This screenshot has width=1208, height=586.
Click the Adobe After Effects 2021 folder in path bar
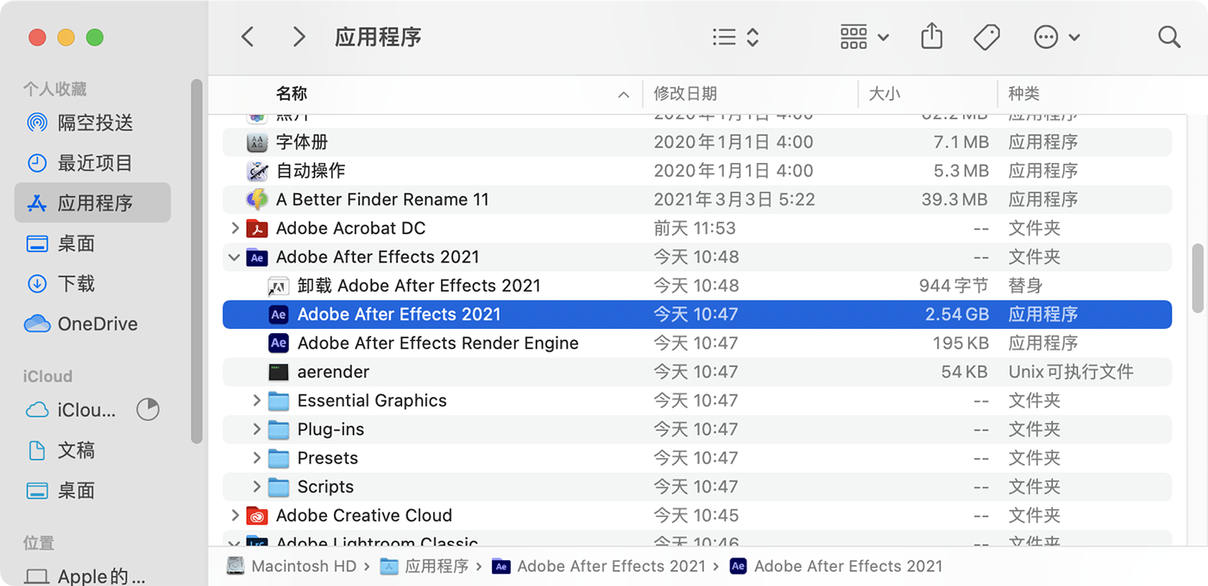click(599, 566)
